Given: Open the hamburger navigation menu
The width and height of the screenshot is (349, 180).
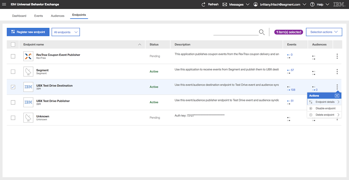Looking at the screenshot, I should [x=4, y=5].
